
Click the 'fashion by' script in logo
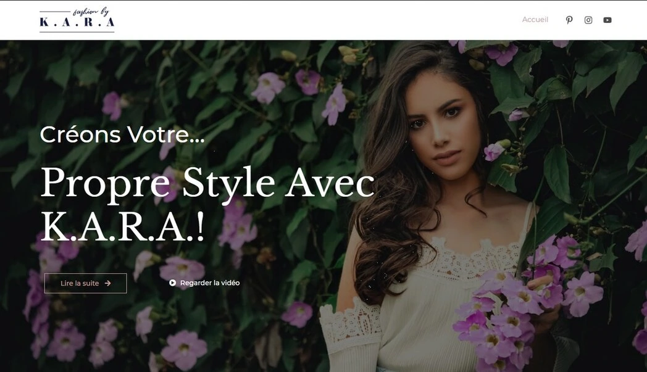coord(91,12)
